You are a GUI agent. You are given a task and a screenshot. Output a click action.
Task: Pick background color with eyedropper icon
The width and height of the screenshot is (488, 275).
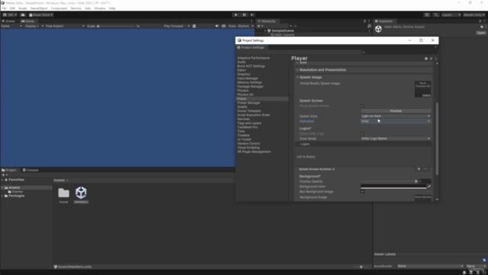[x=429, y=186]
